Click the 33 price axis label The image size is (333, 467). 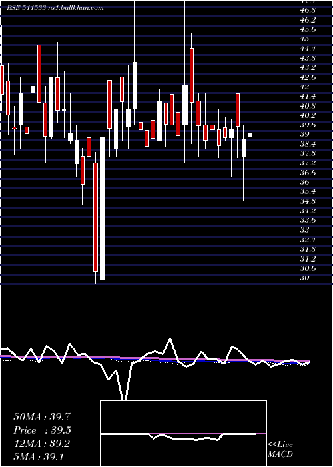[304, 230]
